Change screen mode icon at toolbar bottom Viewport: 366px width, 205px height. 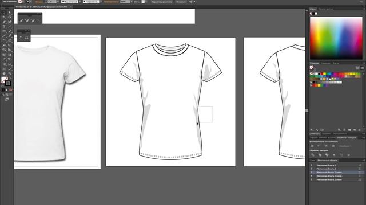(6, 99)
